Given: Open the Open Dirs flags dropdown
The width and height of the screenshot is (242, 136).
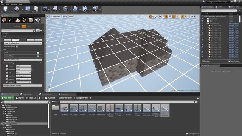Looking at the screenshot, I should pos(23,76).
